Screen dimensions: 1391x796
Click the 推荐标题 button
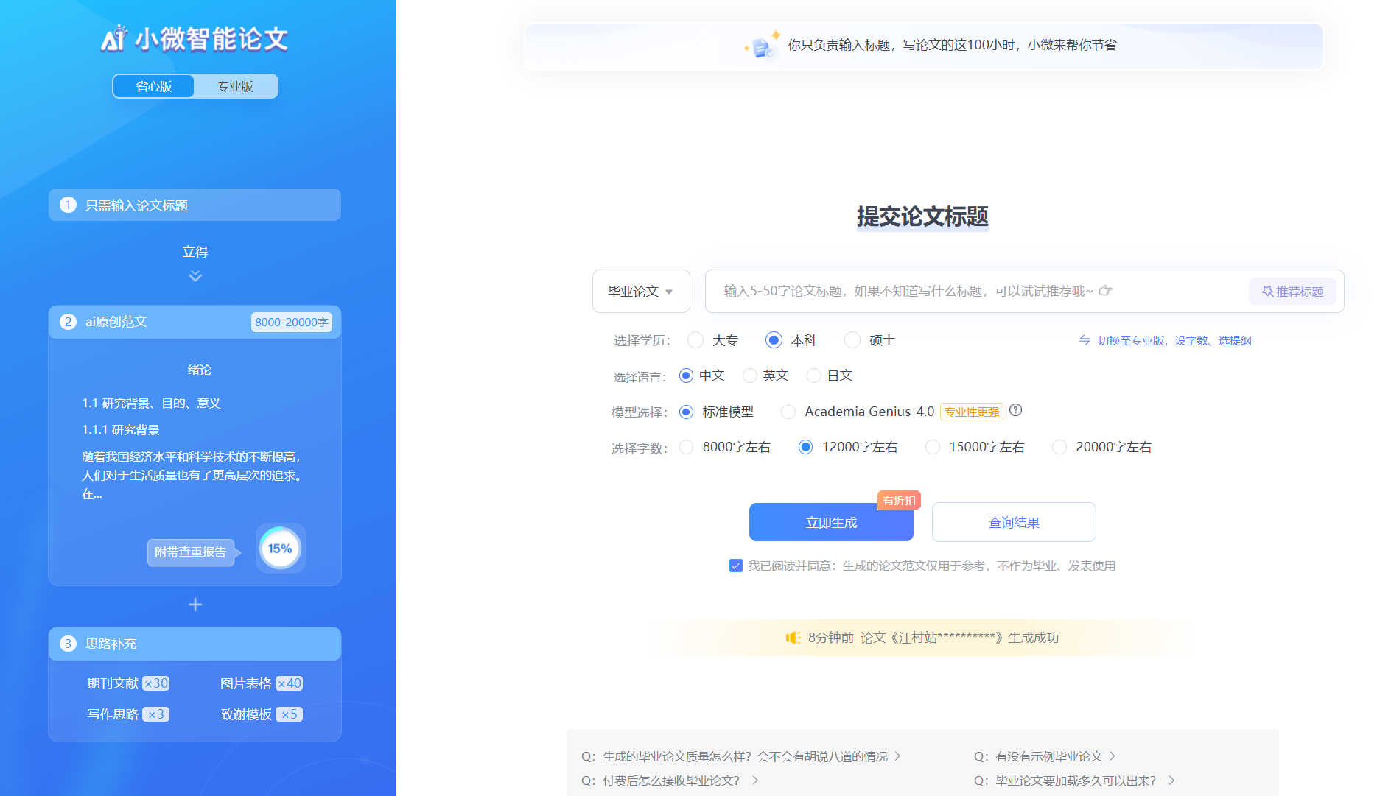point(1292,292)
